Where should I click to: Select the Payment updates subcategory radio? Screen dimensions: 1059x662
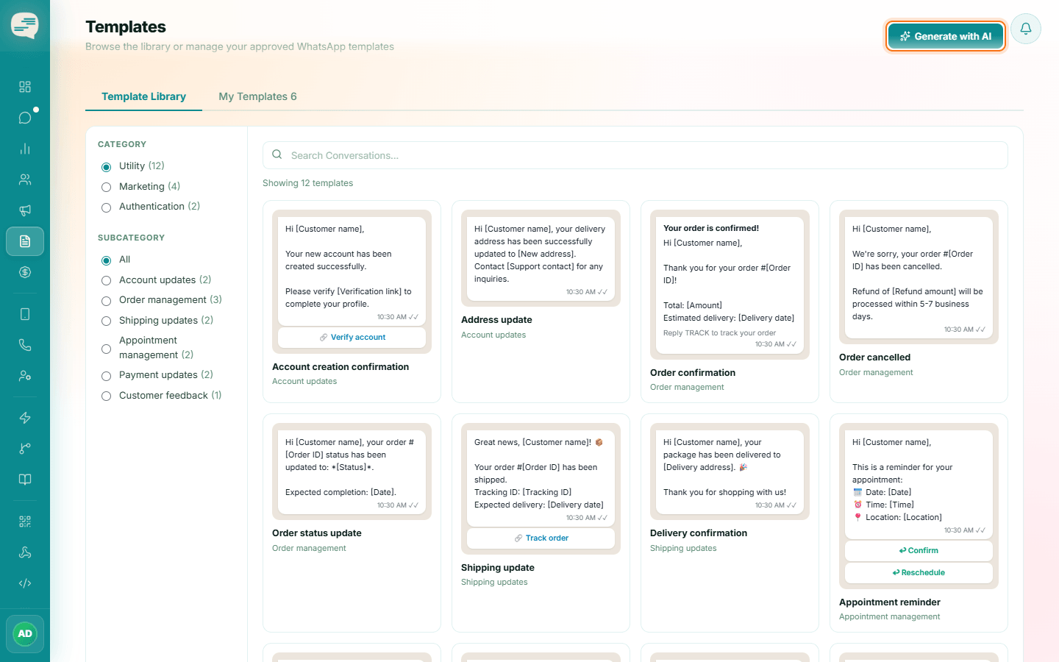106,376
